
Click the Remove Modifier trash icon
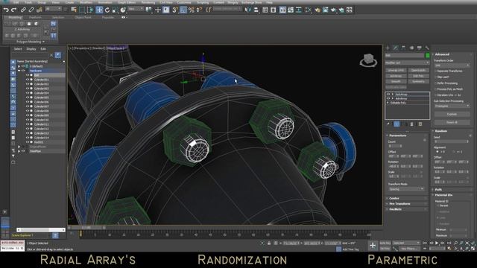(x=412, y=124)
